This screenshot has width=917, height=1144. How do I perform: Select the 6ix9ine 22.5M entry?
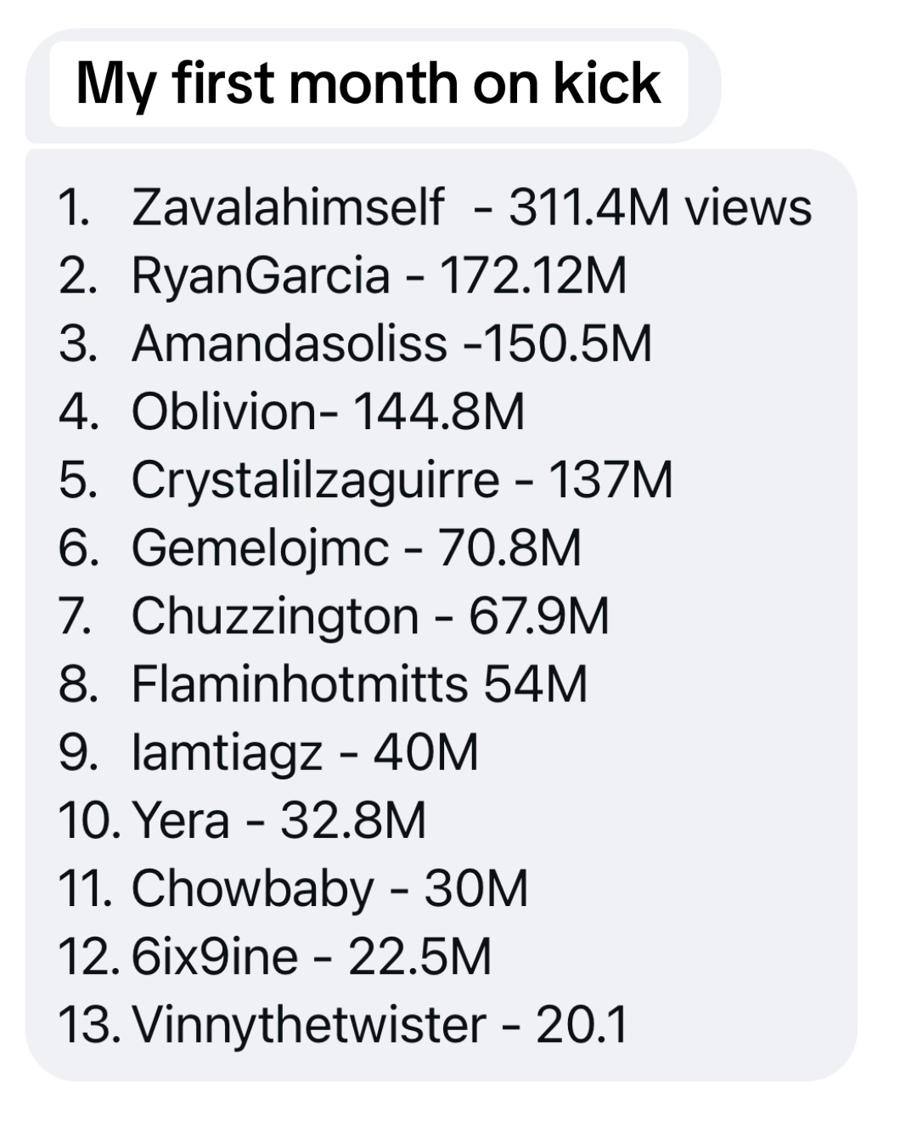(274, 956)
